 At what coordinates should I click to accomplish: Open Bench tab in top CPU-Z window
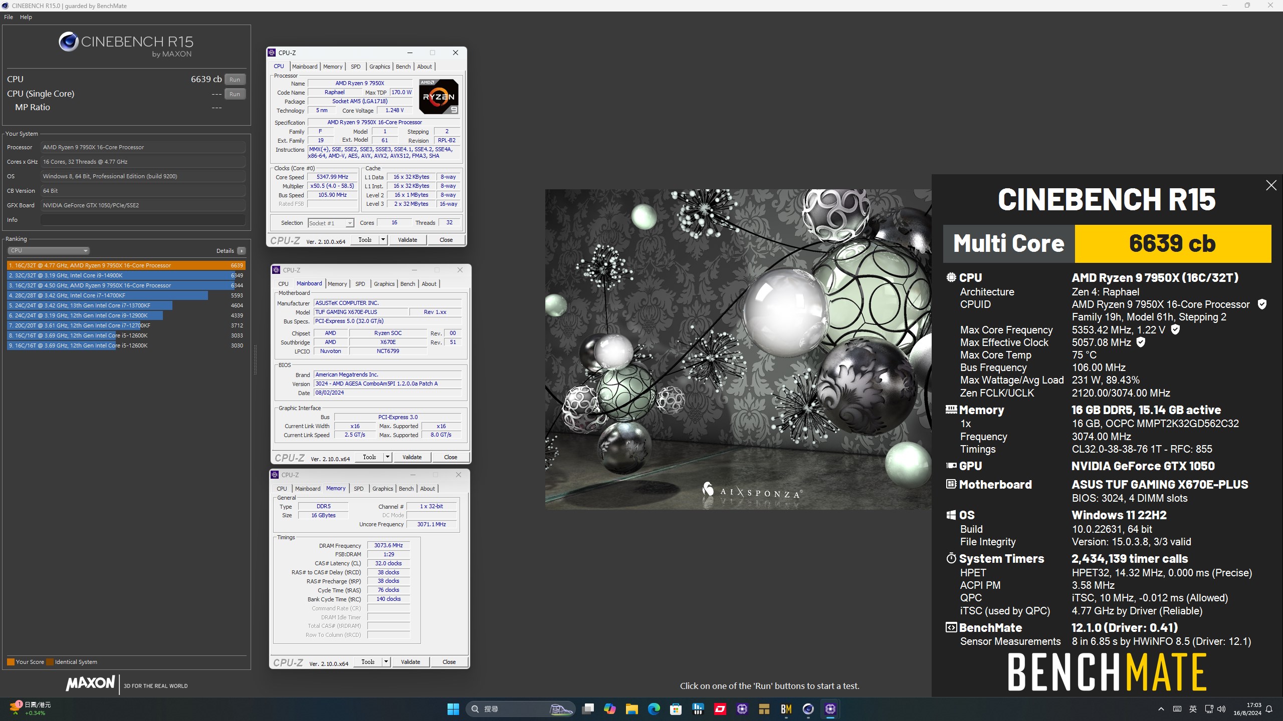(403, 67)
